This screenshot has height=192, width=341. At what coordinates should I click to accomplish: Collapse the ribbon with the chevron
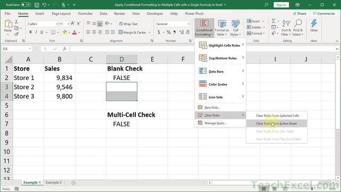(x=337, y=41)
